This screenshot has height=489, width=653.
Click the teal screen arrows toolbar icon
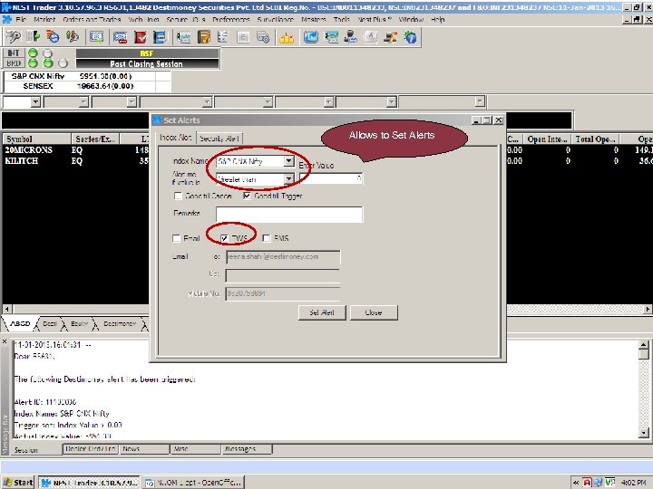pos(331,37)
